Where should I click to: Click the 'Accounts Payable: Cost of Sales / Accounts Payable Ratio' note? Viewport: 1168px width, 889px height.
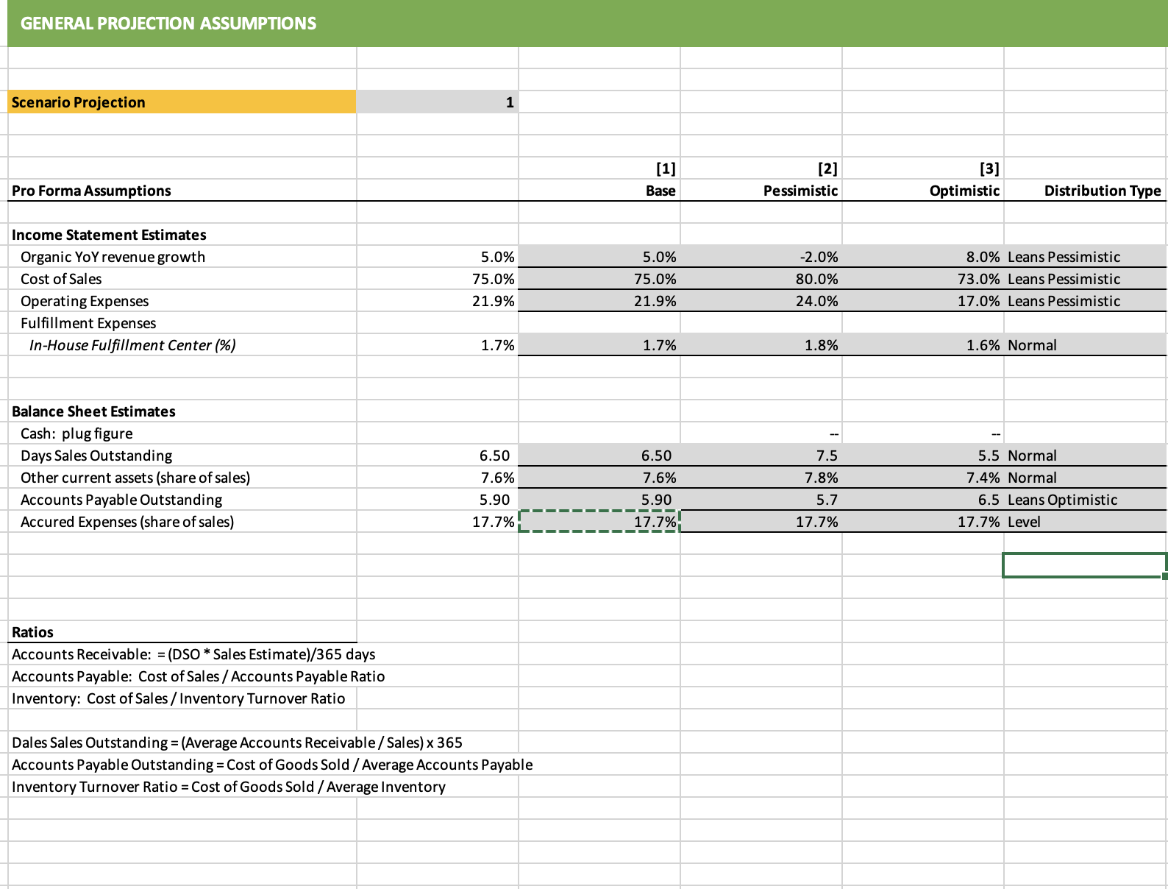click(x=198, y=676)
